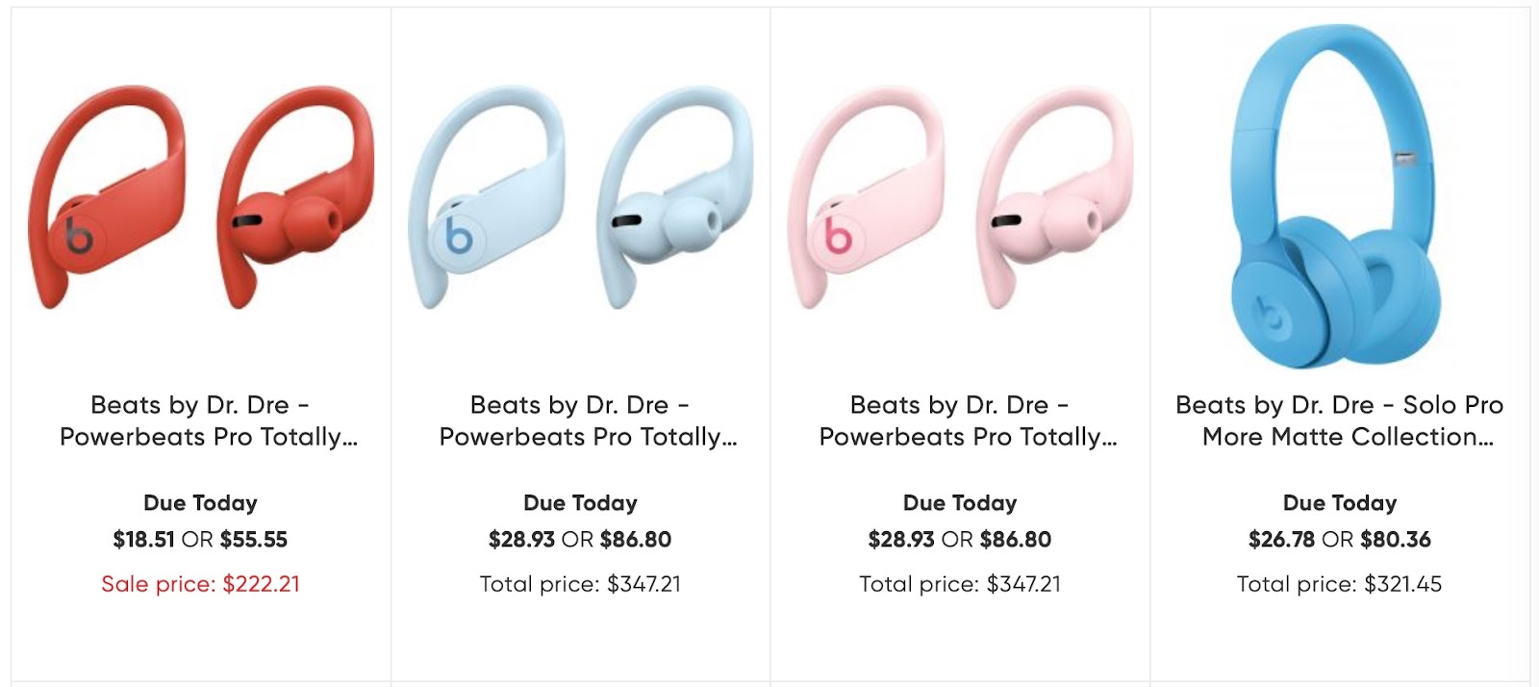Screen dimensions: 1539x687
Task: Open the red Powerbeats Pro product image
Action: coord(201,198)
